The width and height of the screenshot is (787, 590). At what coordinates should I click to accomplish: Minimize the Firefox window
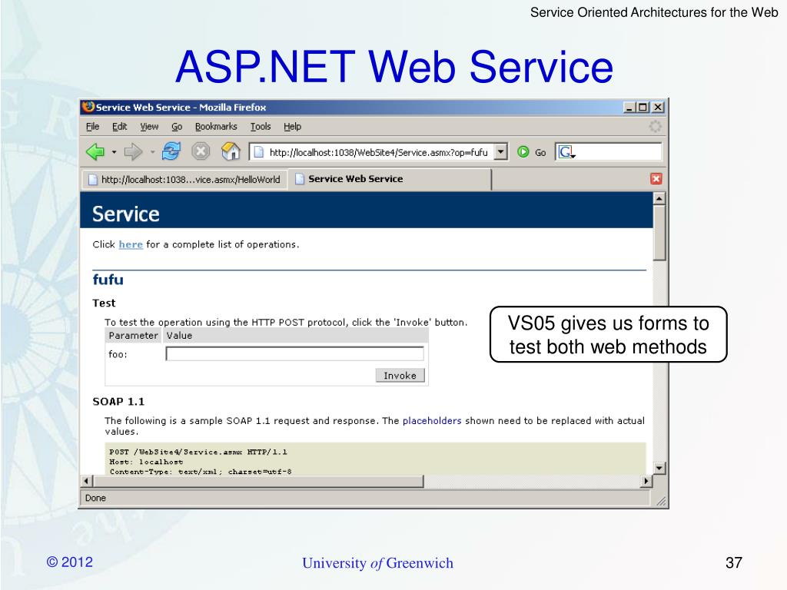coord(629,107)
